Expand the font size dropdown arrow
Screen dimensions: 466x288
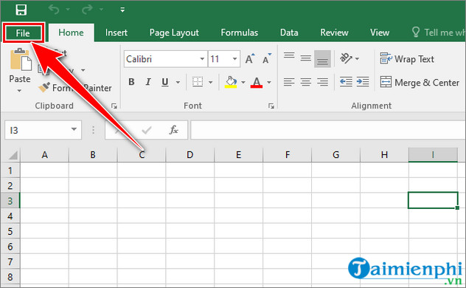[234, 59]
